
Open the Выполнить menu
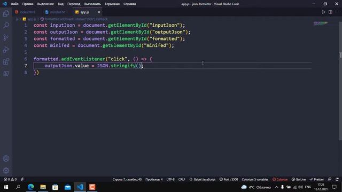92,4
